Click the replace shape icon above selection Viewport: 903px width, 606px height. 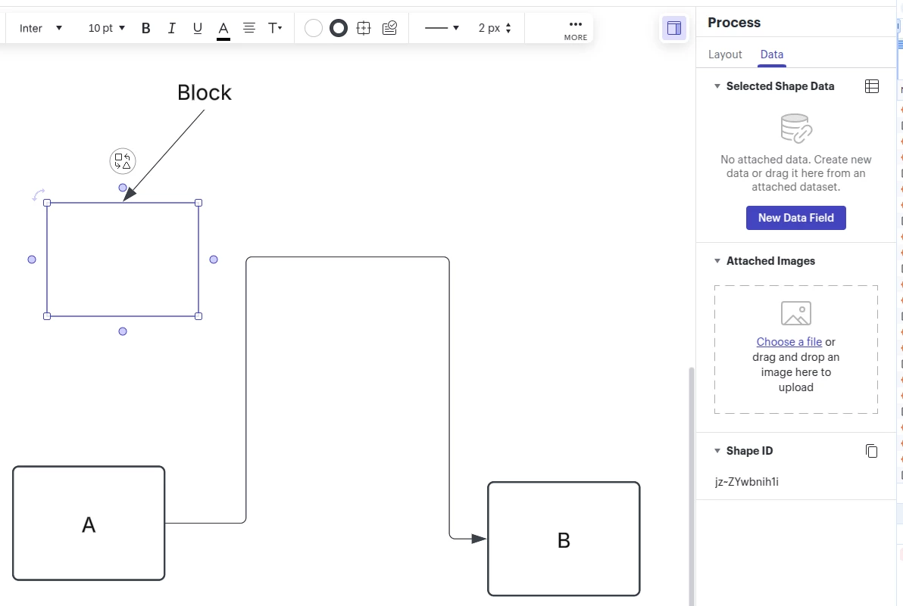tap(123, 162)
